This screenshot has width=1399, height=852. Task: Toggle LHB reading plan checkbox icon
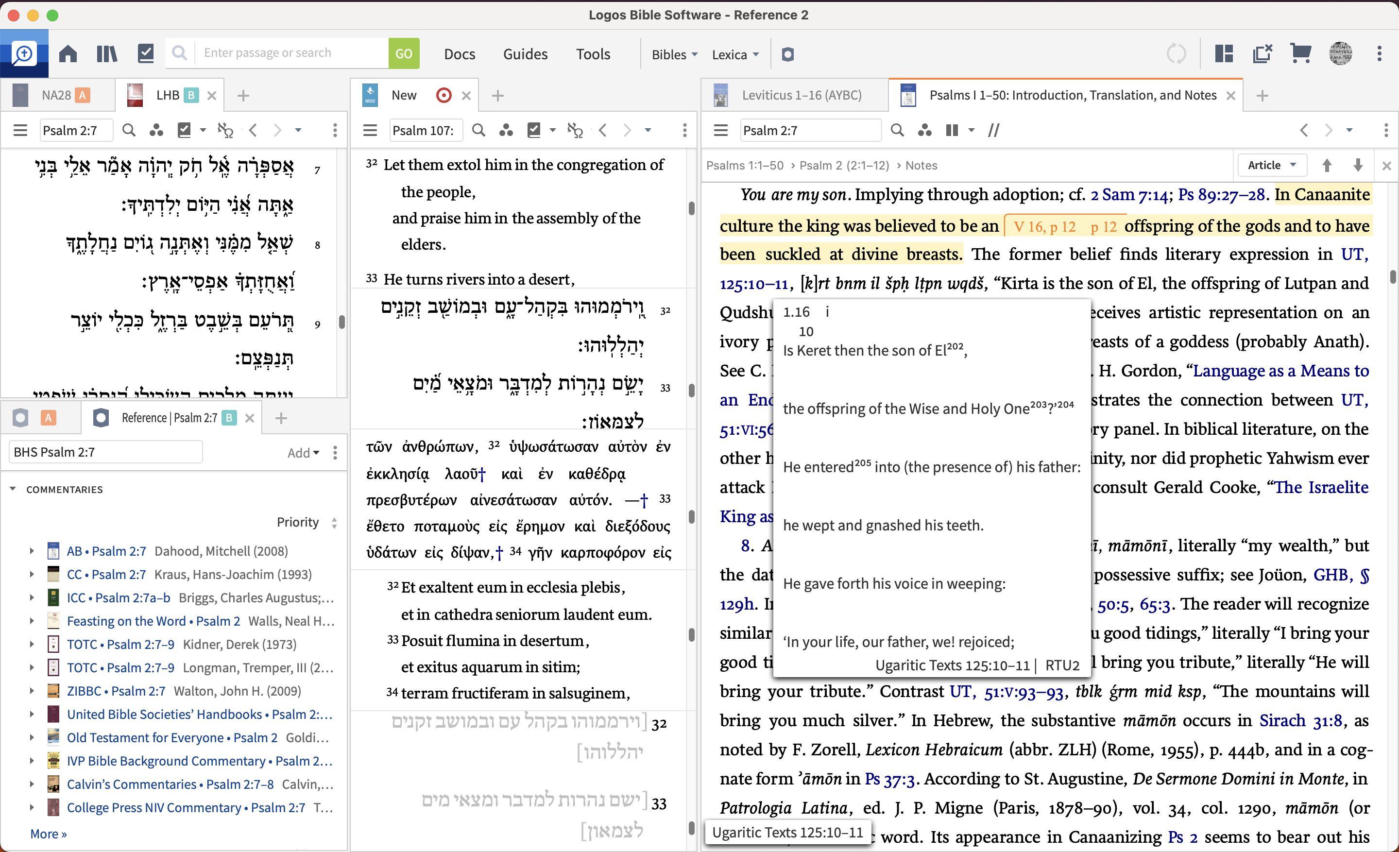185,130
